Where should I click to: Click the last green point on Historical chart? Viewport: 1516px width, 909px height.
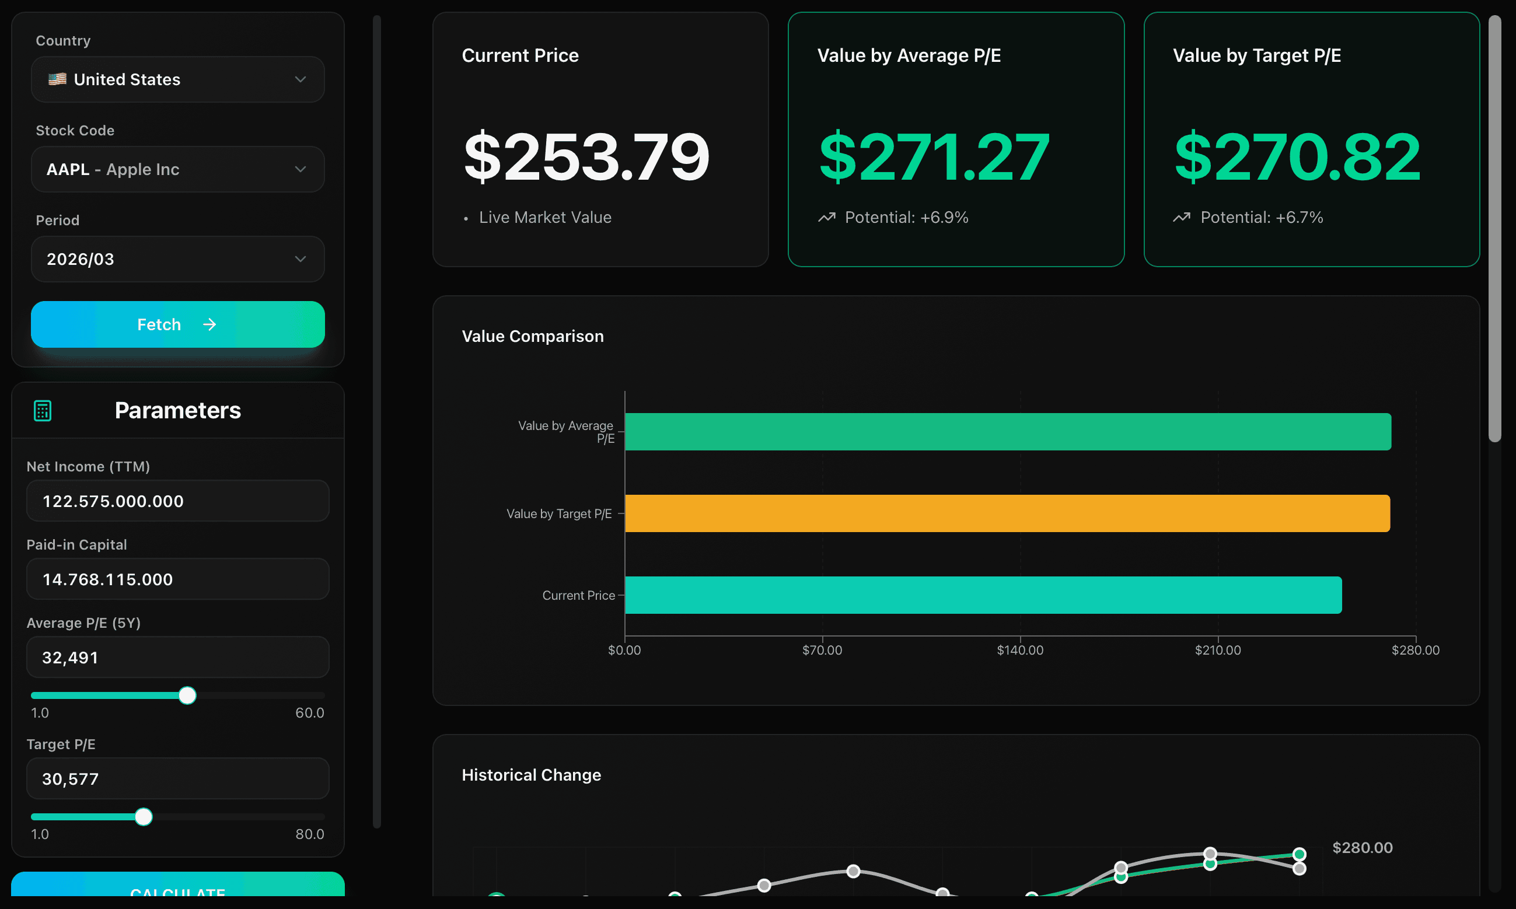(x=1299, y=855)
